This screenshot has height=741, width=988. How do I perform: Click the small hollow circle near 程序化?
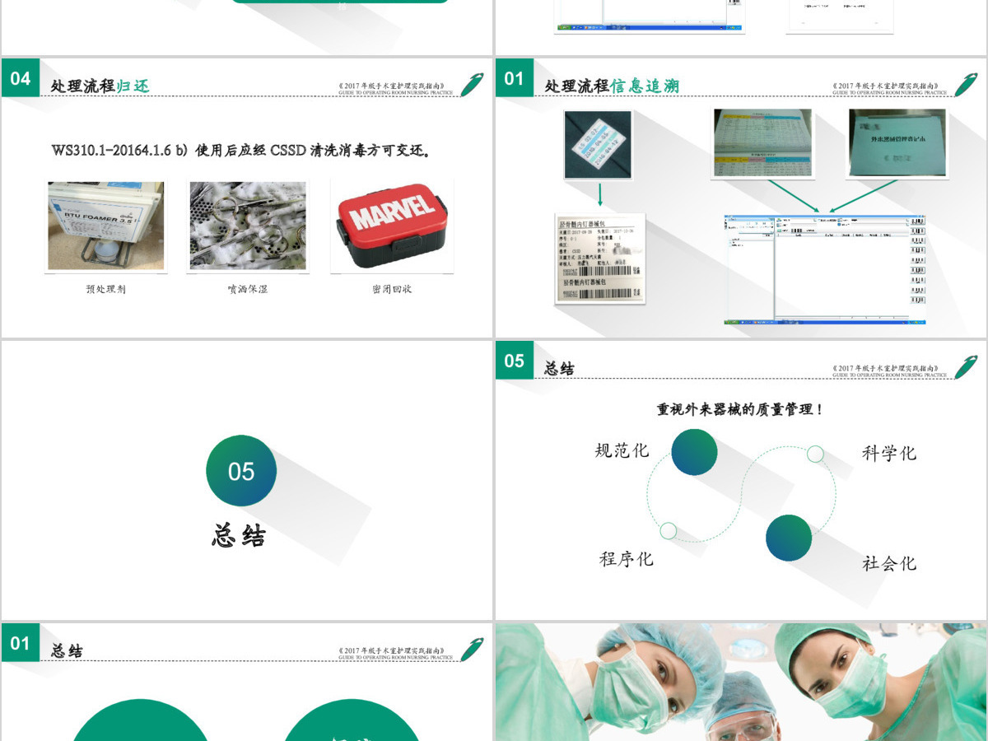669,531
